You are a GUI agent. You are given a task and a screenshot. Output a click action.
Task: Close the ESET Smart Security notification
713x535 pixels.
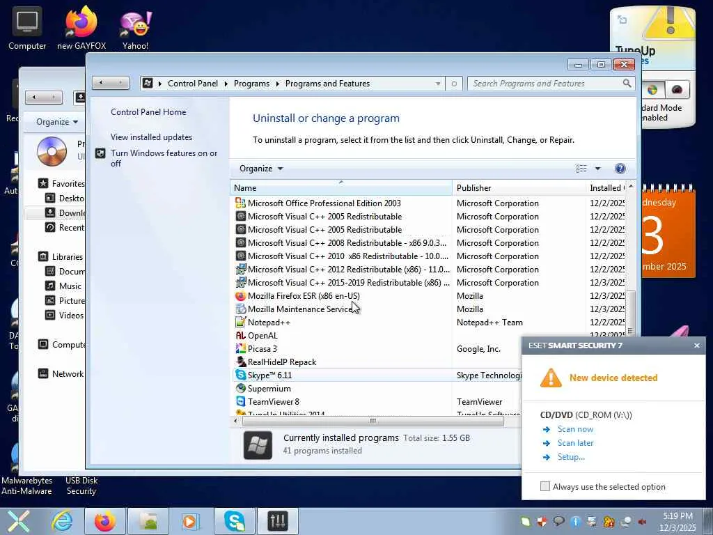(696, 346)
